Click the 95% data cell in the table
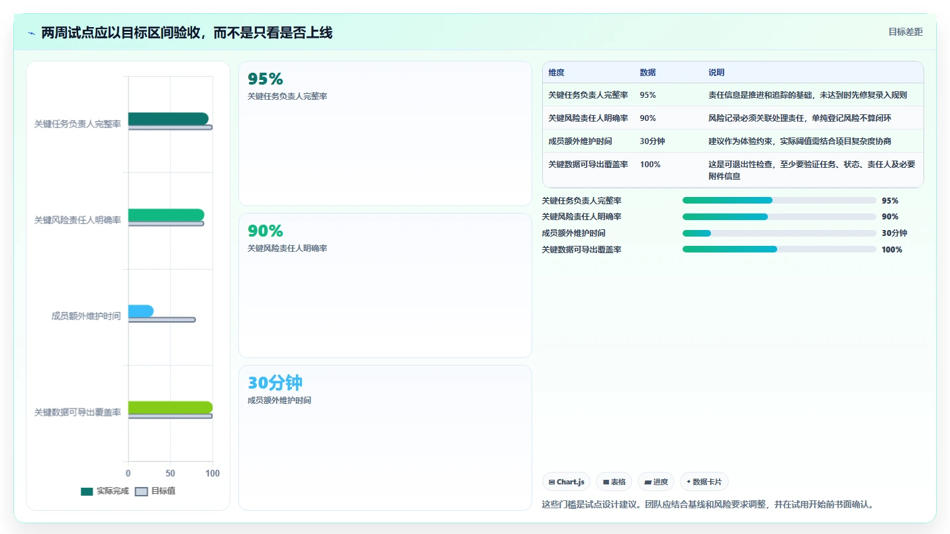This screenshot has height=534, width=950. 647,95
